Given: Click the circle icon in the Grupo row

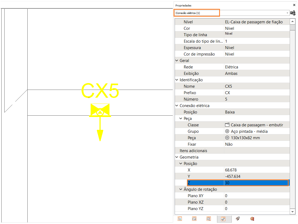Looking at the screenshot, I should click(227, 131).
